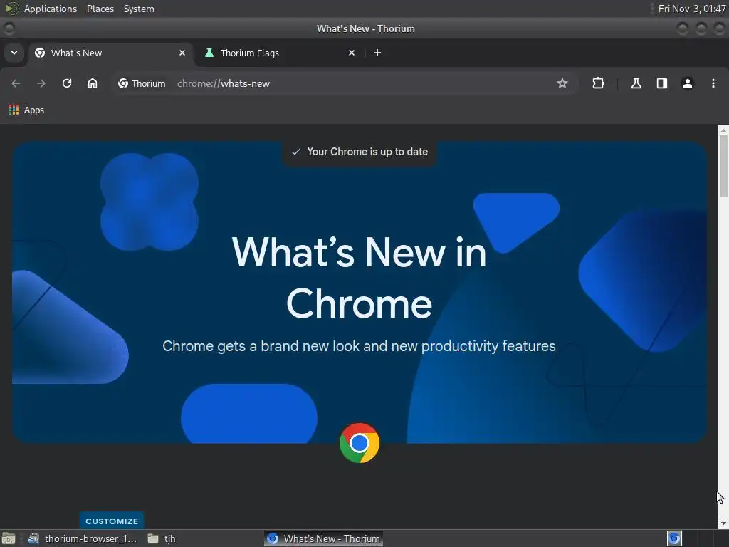Select What's New - Thorium taskbar entry

pyautogui.click(x=324, y=538)
